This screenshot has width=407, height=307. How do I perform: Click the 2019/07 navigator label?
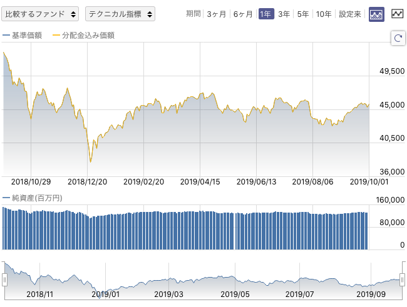point(299,294)
